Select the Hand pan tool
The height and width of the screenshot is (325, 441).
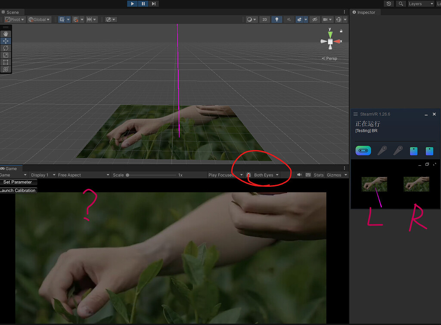pyautogui.click(x=6, y=34)
